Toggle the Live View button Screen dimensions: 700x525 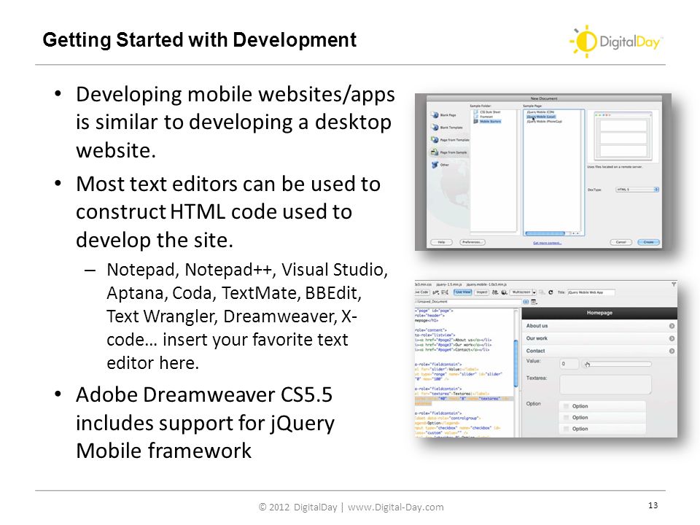click(462, 292)
